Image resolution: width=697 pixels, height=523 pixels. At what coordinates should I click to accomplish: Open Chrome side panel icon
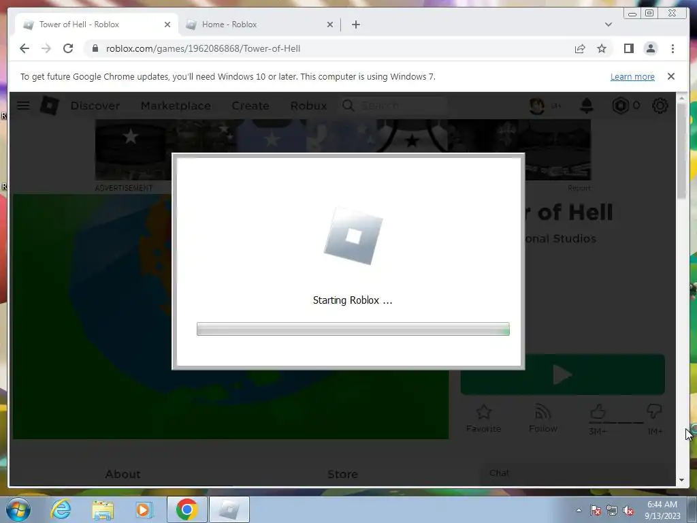(628, 48)
